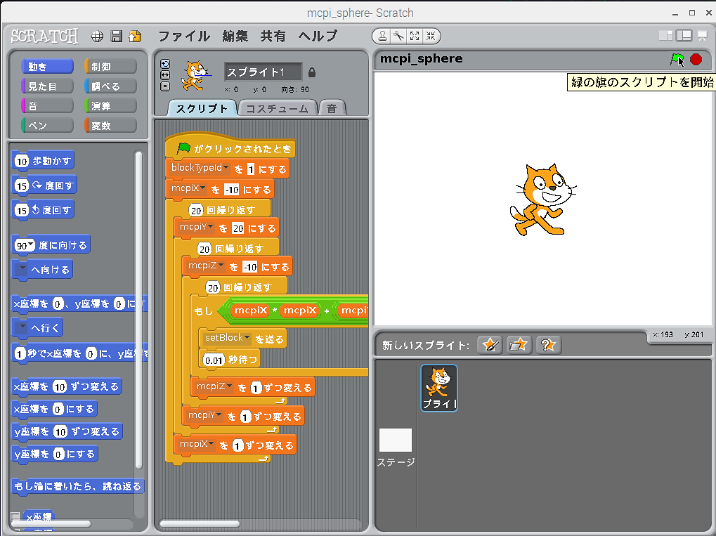Screen dimensions: 716x536
Task: Select the ペン block category
Action: coord(47,126)
